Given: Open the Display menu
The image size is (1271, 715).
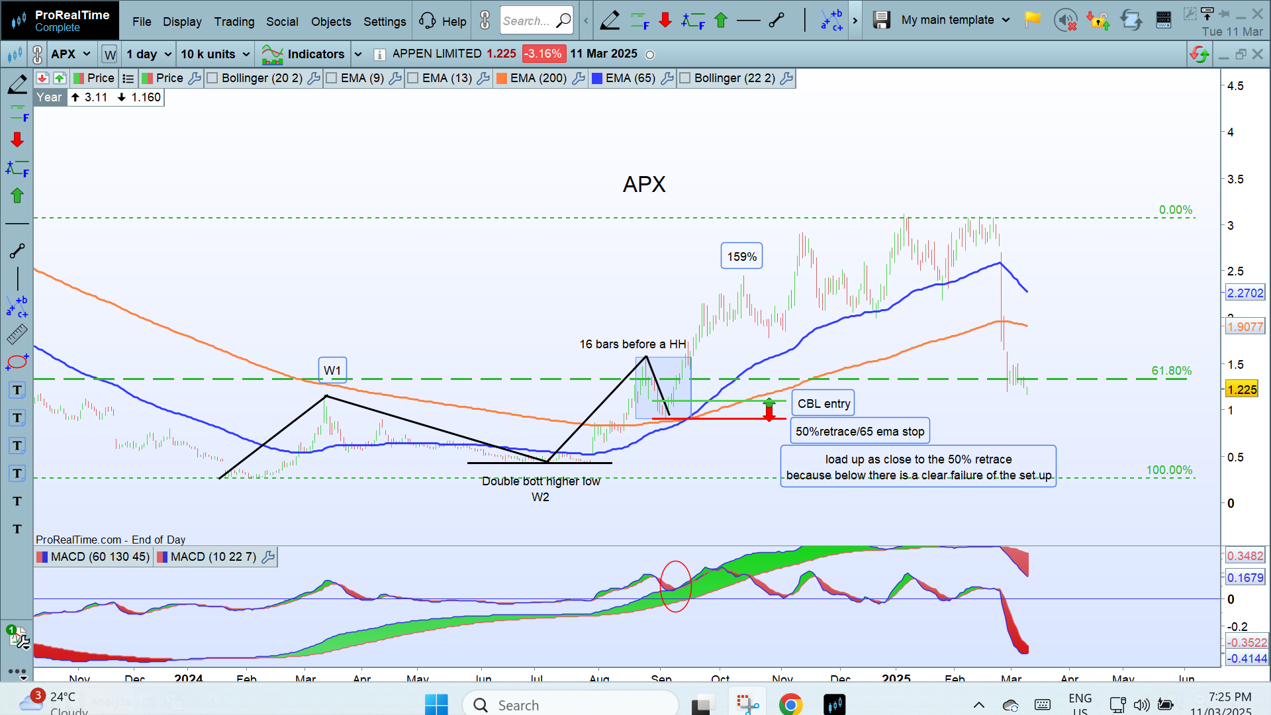Looking at the screenshot, I should pyautogui.click(x=182, y=21).
